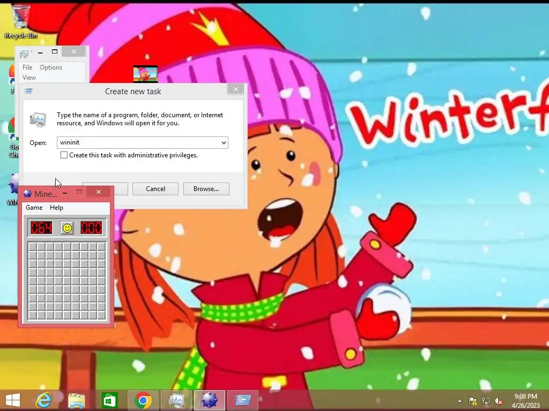Image resolution: width=549 pixels, height=411 pixels.
Task: Close the Task Manager window
Action: tap(74, 52)
